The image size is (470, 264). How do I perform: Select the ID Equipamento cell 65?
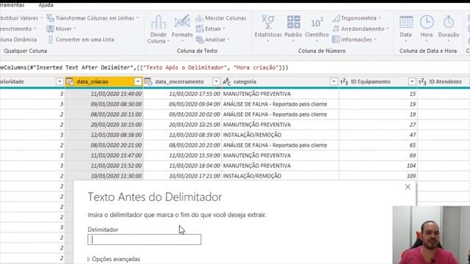378,145
